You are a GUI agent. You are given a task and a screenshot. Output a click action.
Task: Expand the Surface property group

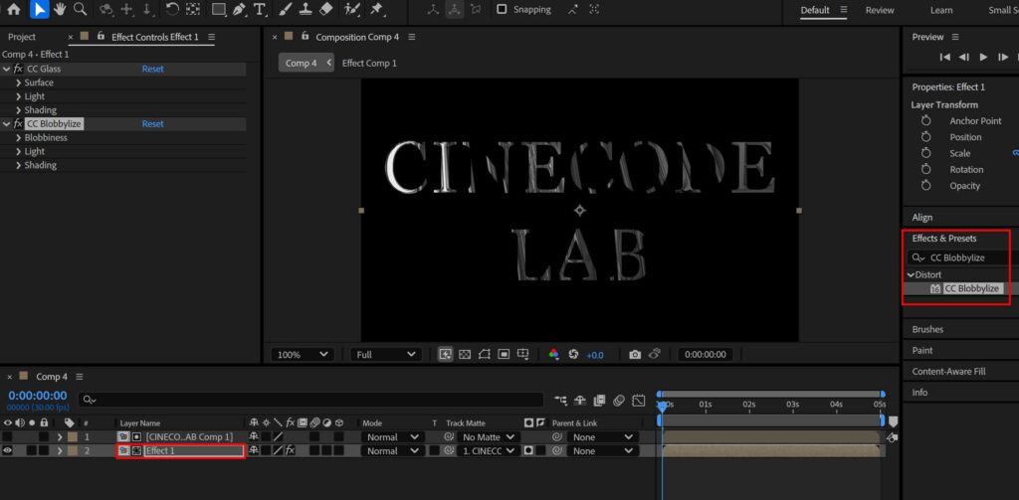point(18,83)
